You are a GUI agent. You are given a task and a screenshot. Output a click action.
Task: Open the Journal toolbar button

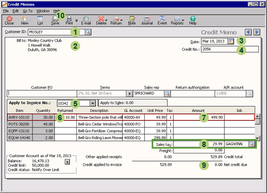[x=147, y=20]
